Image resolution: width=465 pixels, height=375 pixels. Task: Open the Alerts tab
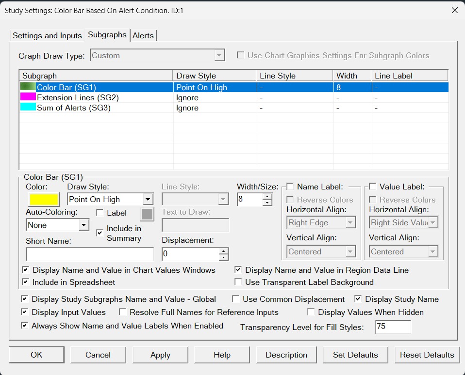(x=143, y=35)
